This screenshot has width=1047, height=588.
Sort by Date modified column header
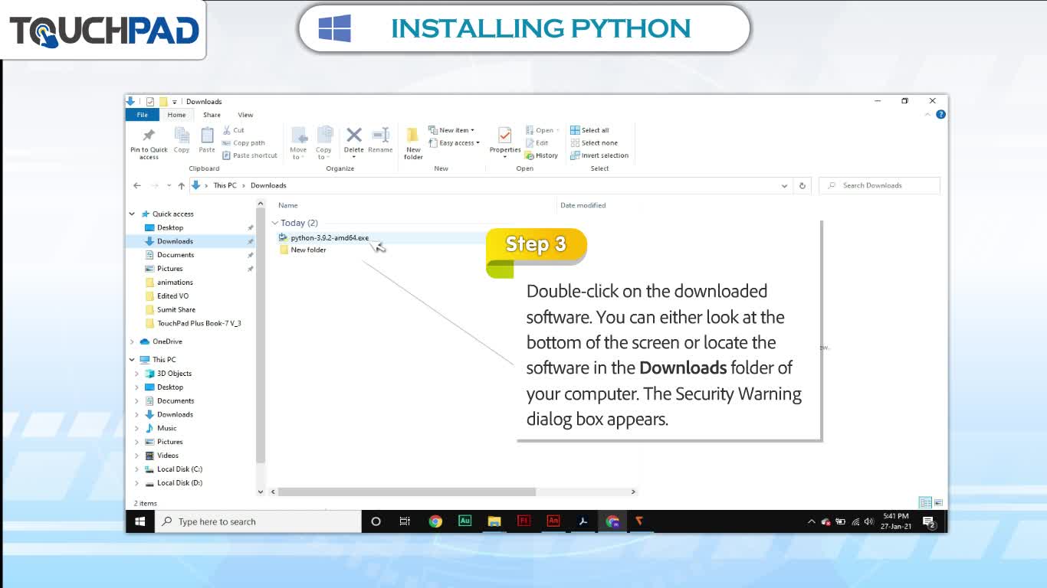tap(583, 205)
